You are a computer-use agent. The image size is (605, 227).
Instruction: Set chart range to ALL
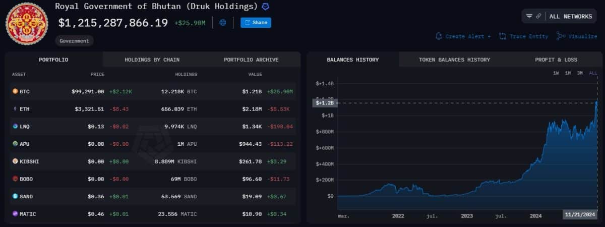[593, 73]
